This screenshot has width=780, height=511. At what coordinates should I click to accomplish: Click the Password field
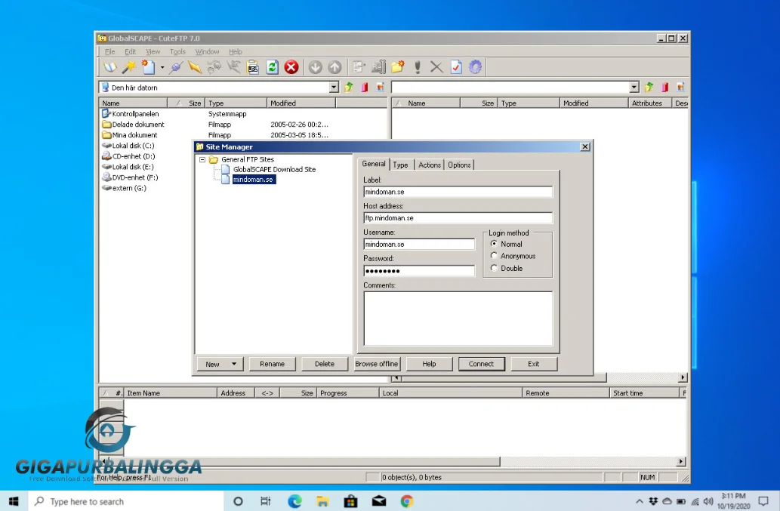pos(419,271)
